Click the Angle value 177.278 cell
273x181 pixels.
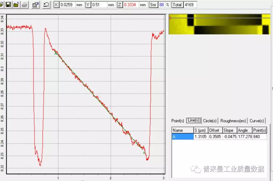[245, 137]
